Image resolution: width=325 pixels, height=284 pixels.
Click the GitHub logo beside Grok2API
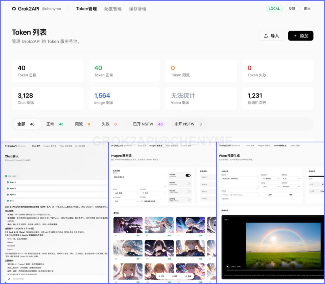(14, 9)
